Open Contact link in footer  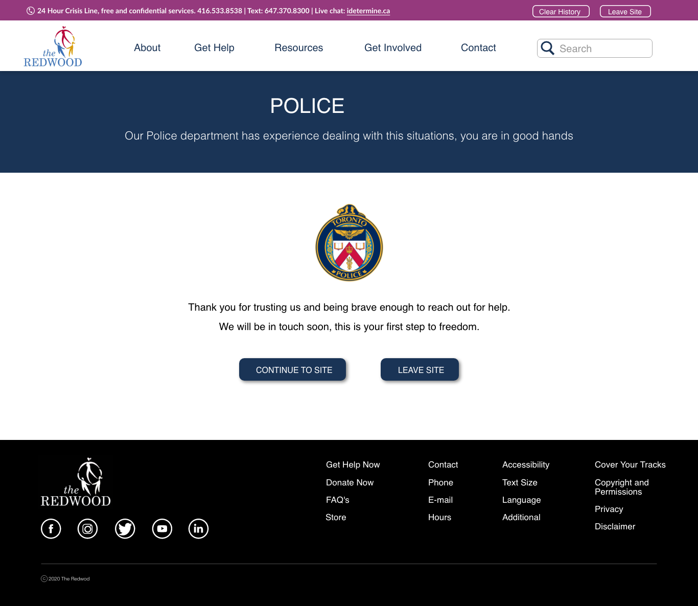[443, 464]
